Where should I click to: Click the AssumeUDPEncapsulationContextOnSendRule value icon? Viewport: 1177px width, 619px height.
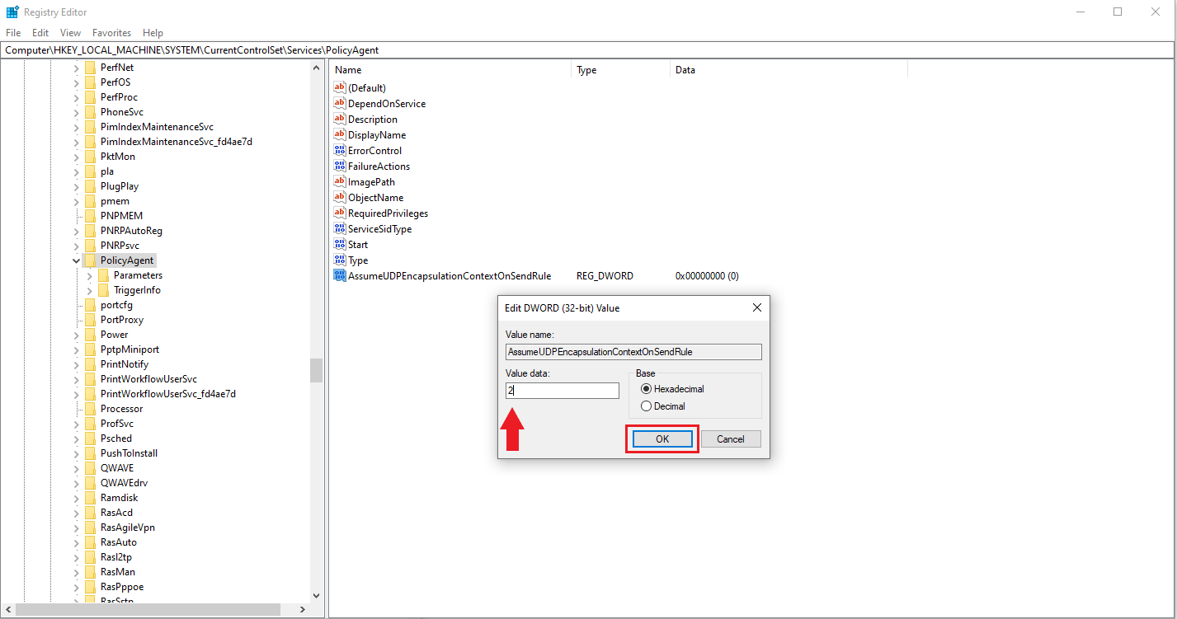pos(340,275)
